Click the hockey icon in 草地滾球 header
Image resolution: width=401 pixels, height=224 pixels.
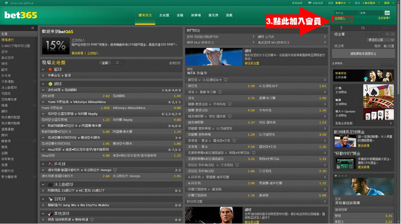pos(51,213)
